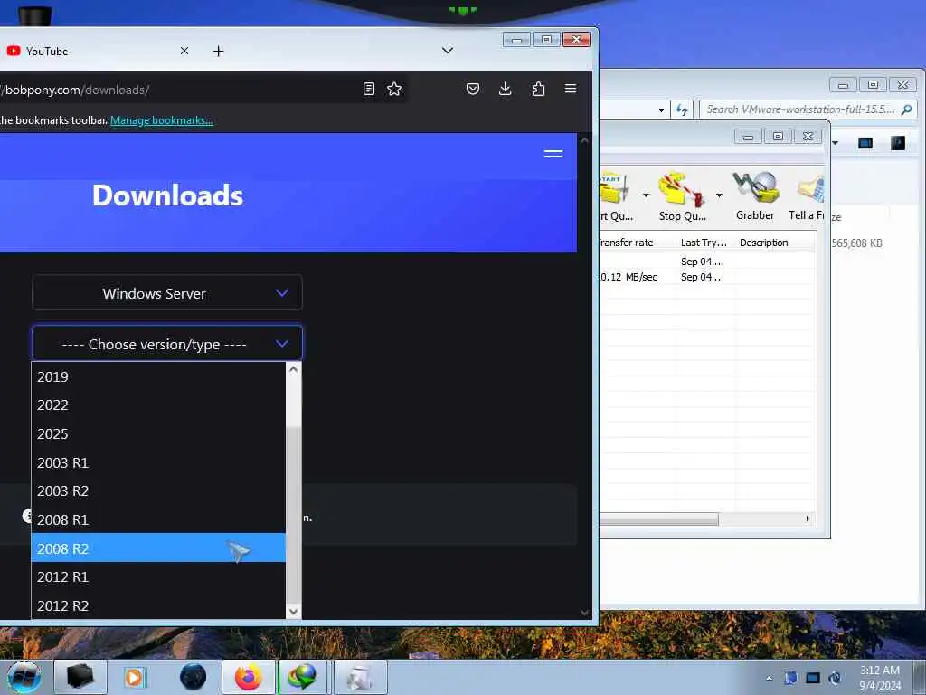The height and width of the screenshot is (695, 926).
Task: Click the Pocket save icon in Firefox
Action: (472, 89)
